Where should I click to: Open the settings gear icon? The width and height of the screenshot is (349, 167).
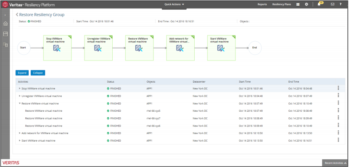point(307,4)
